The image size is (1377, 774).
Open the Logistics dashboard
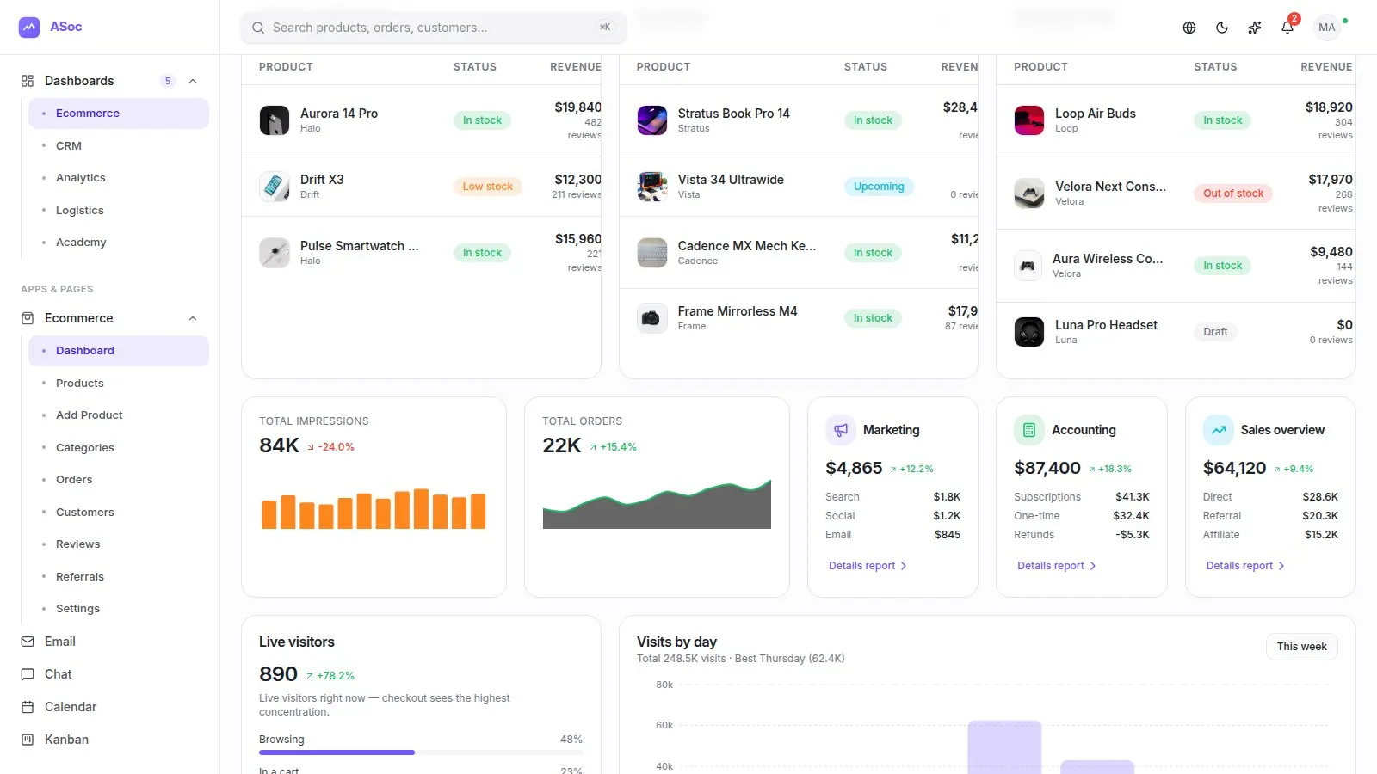click(x=119, y=211)
